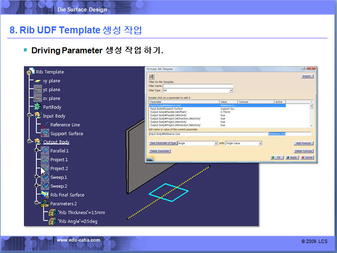Open the Single Value dropdown

(x=260, y=143)
